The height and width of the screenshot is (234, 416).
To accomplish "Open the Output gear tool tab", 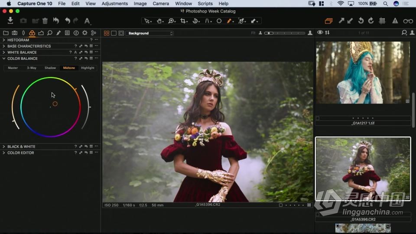I will pyautogui.click(x=84, y=33).
